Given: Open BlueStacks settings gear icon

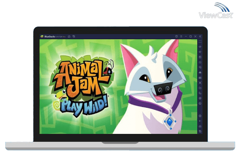Looking at the screenshot, I should click(200, 116).
